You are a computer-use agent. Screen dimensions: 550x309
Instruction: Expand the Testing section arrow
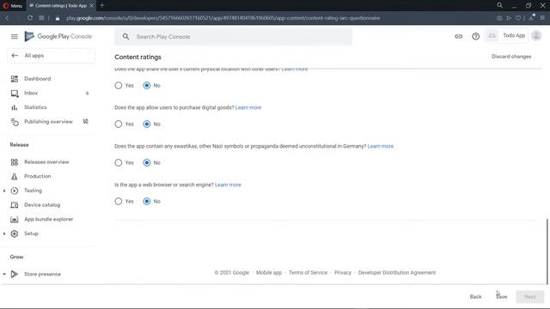click(x=4, y=191)
